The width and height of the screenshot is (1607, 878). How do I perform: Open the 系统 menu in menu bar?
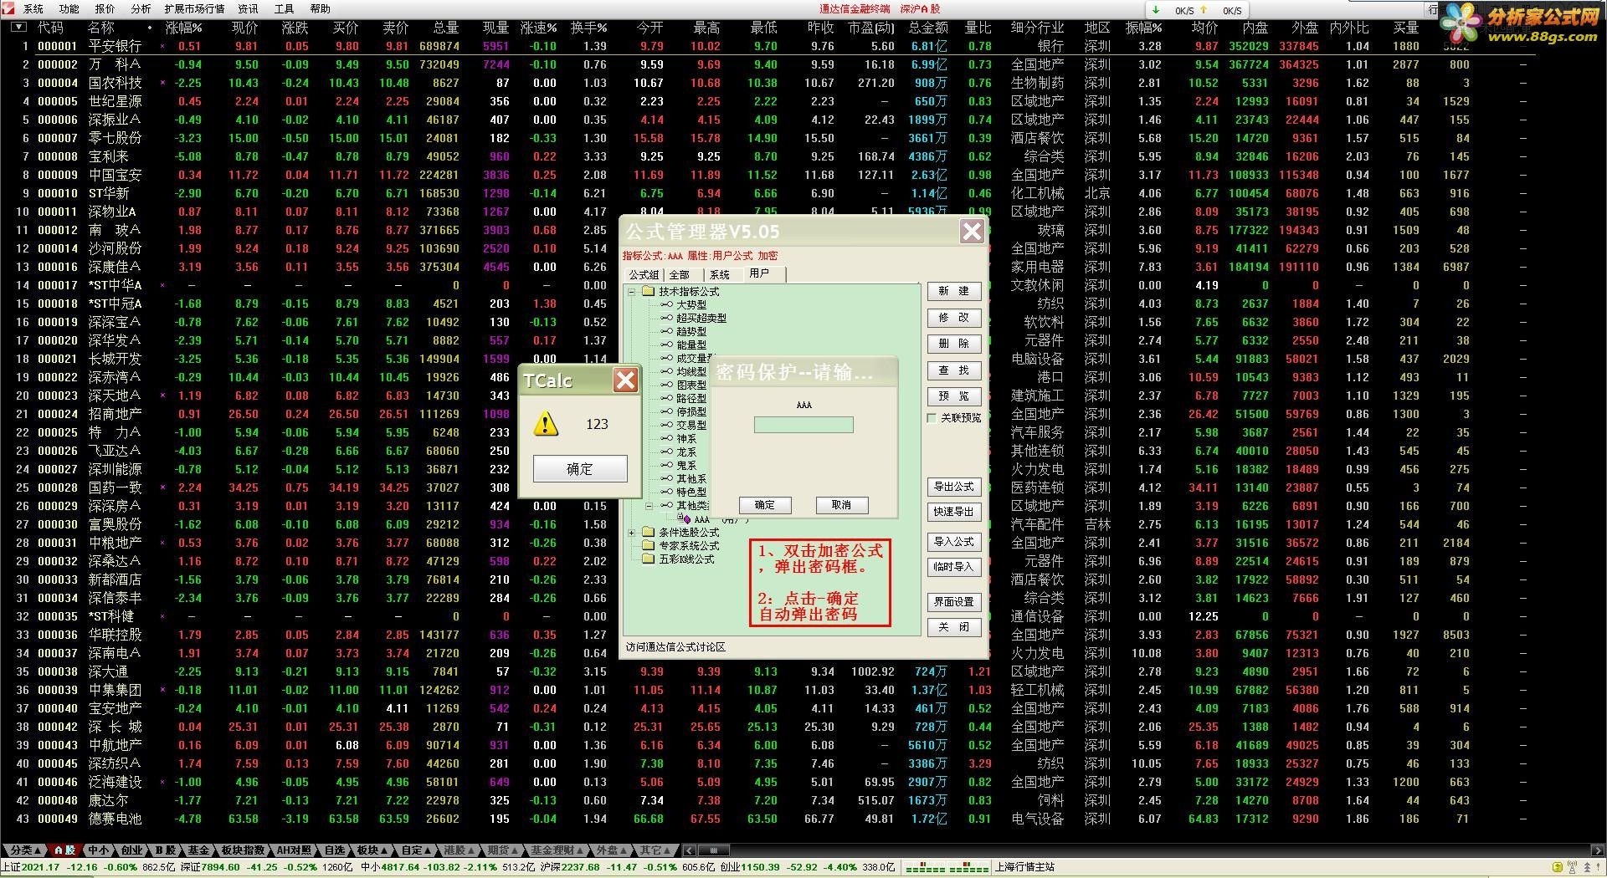coord(33,9)
